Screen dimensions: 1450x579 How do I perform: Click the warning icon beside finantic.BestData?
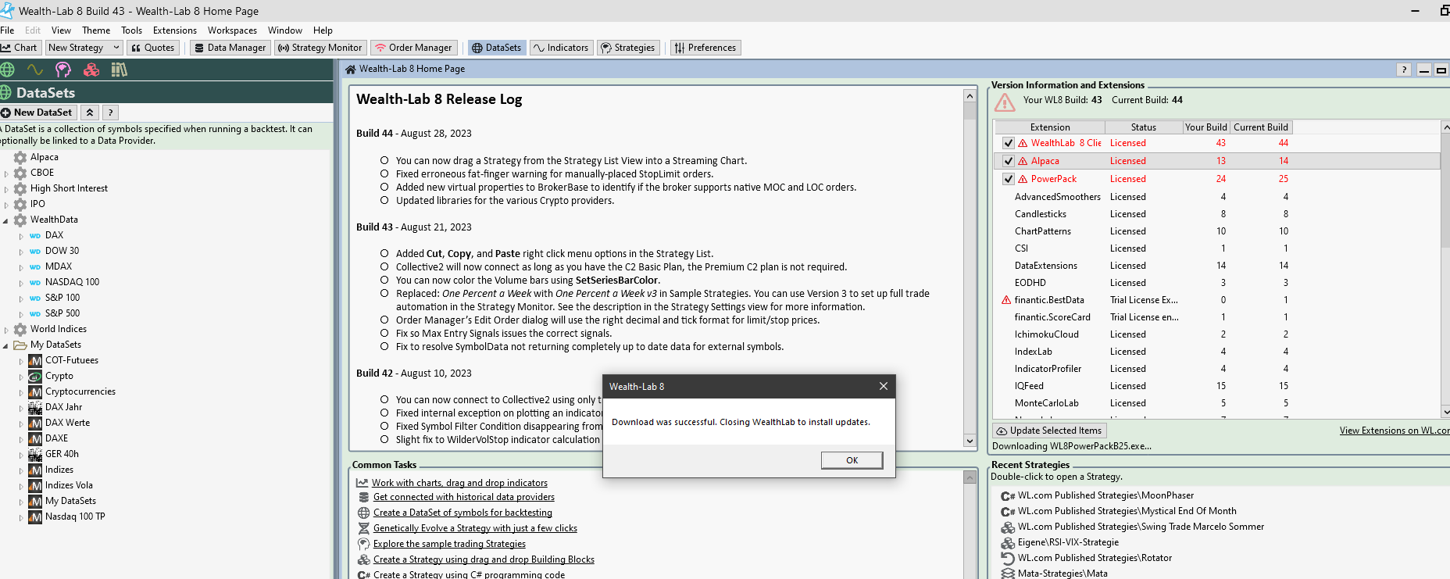1006,300
